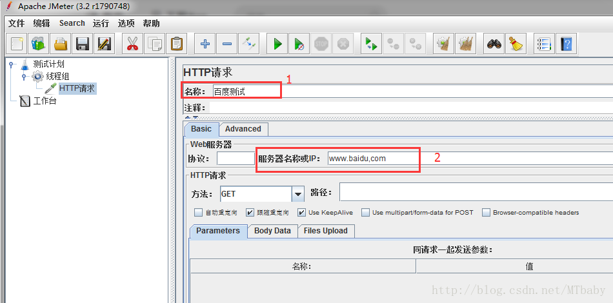Screen dimensions: 613x303
Task: Open the 文件 menu
Action: tap(16, 23)
